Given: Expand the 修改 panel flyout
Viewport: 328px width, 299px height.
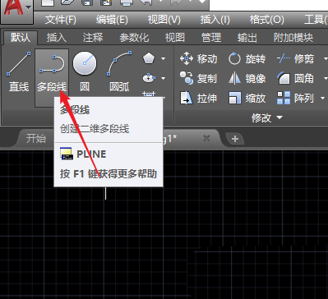Looking at the screenshot, I should (266, 117).
